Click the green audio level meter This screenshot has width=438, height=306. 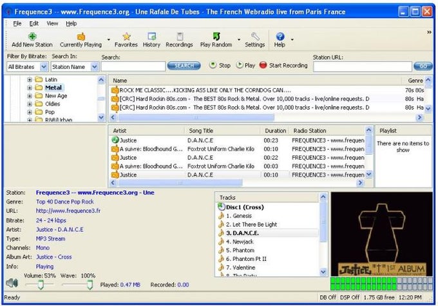[x=382, y=283]
